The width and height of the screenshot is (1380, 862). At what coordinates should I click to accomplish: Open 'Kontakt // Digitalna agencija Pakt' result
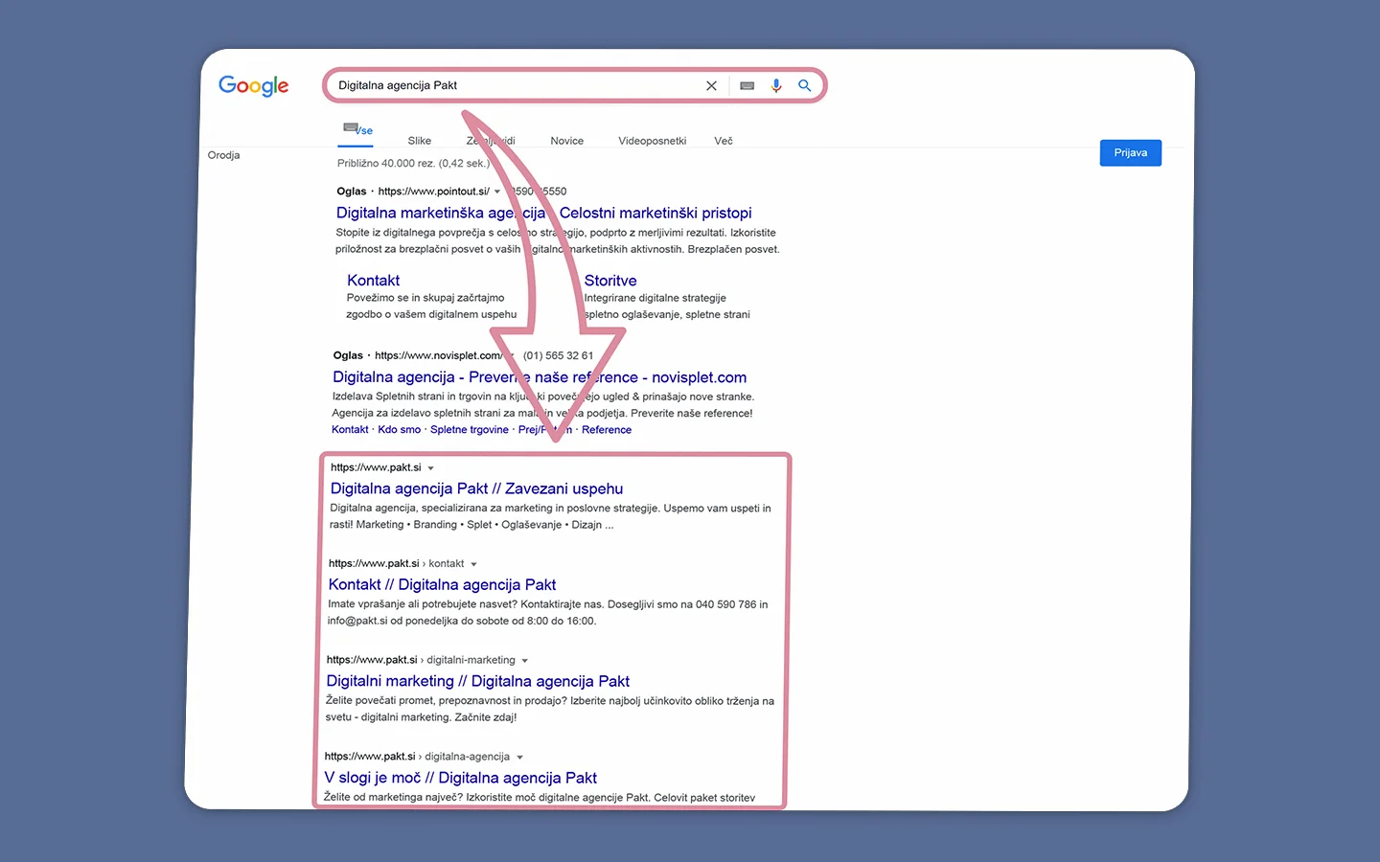pos(442,584)
